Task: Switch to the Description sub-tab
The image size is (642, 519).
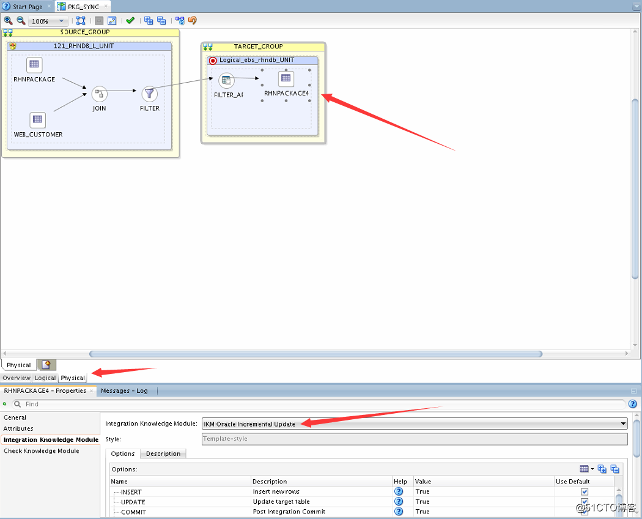Action: coord(163,454)
